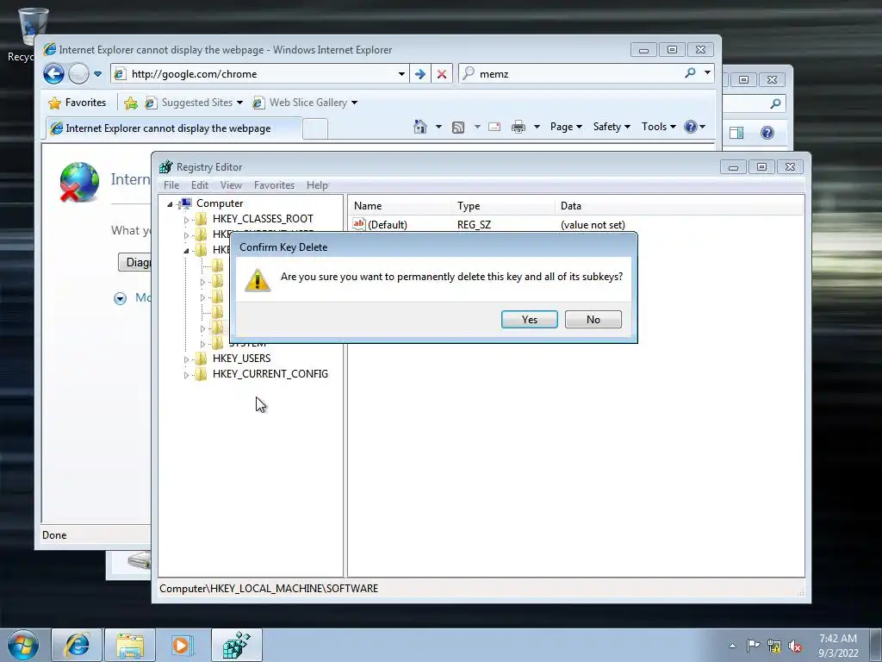The width and height of the screenshot is (882, 662).
Task: Click the muted volume tray icon
Action: pyautogui.click(x=795, y=646)
